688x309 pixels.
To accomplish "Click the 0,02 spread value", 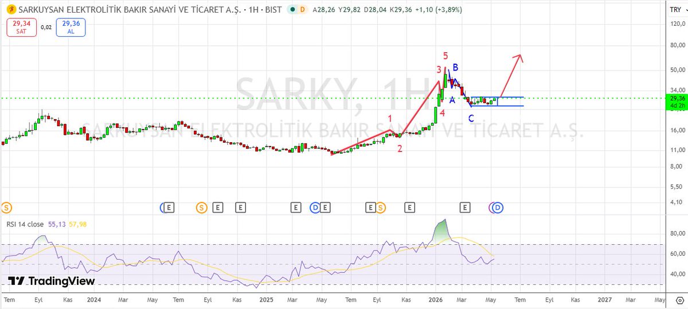I will (x=46, y=27).
